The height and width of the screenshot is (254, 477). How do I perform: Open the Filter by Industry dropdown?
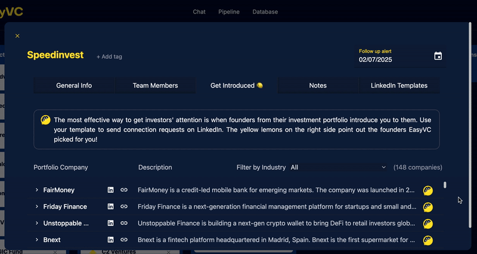click(x=337, y=168)
